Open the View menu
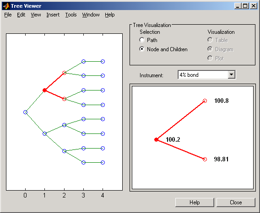The width and height of the screenshot is (260, 213). (x=36, y=15)
